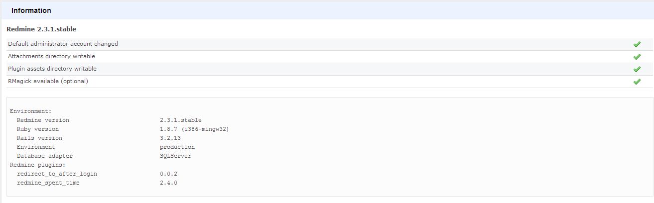This screenshot has height=203, width=654.
Task: Click the Redmine plugins: label
Action: pos(38,165)
